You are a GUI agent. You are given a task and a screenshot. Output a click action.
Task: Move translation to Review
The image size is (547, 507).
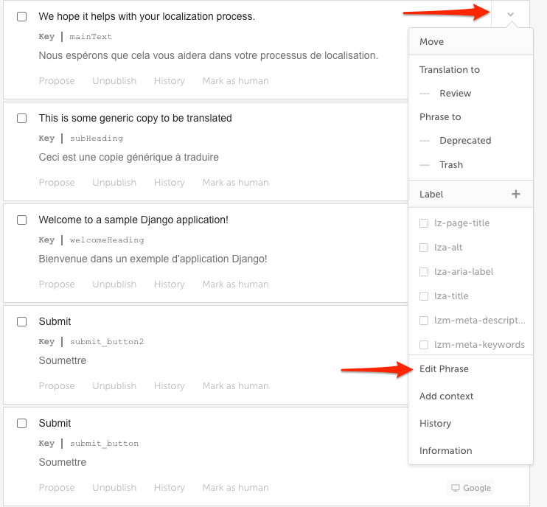pos(455,93)
